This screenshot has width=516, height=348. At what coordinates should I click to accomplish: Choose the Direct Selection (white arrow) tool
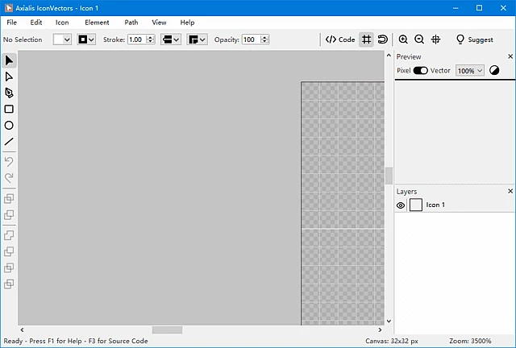click(9, 77)
